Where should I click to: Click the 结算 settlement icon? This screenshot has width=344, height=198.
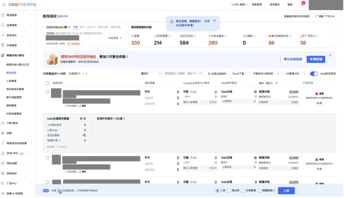[x=3, y=133]
